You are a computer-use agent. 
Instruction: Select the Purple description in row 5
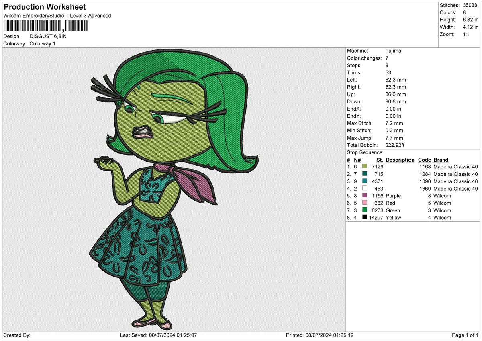[393, 196]
